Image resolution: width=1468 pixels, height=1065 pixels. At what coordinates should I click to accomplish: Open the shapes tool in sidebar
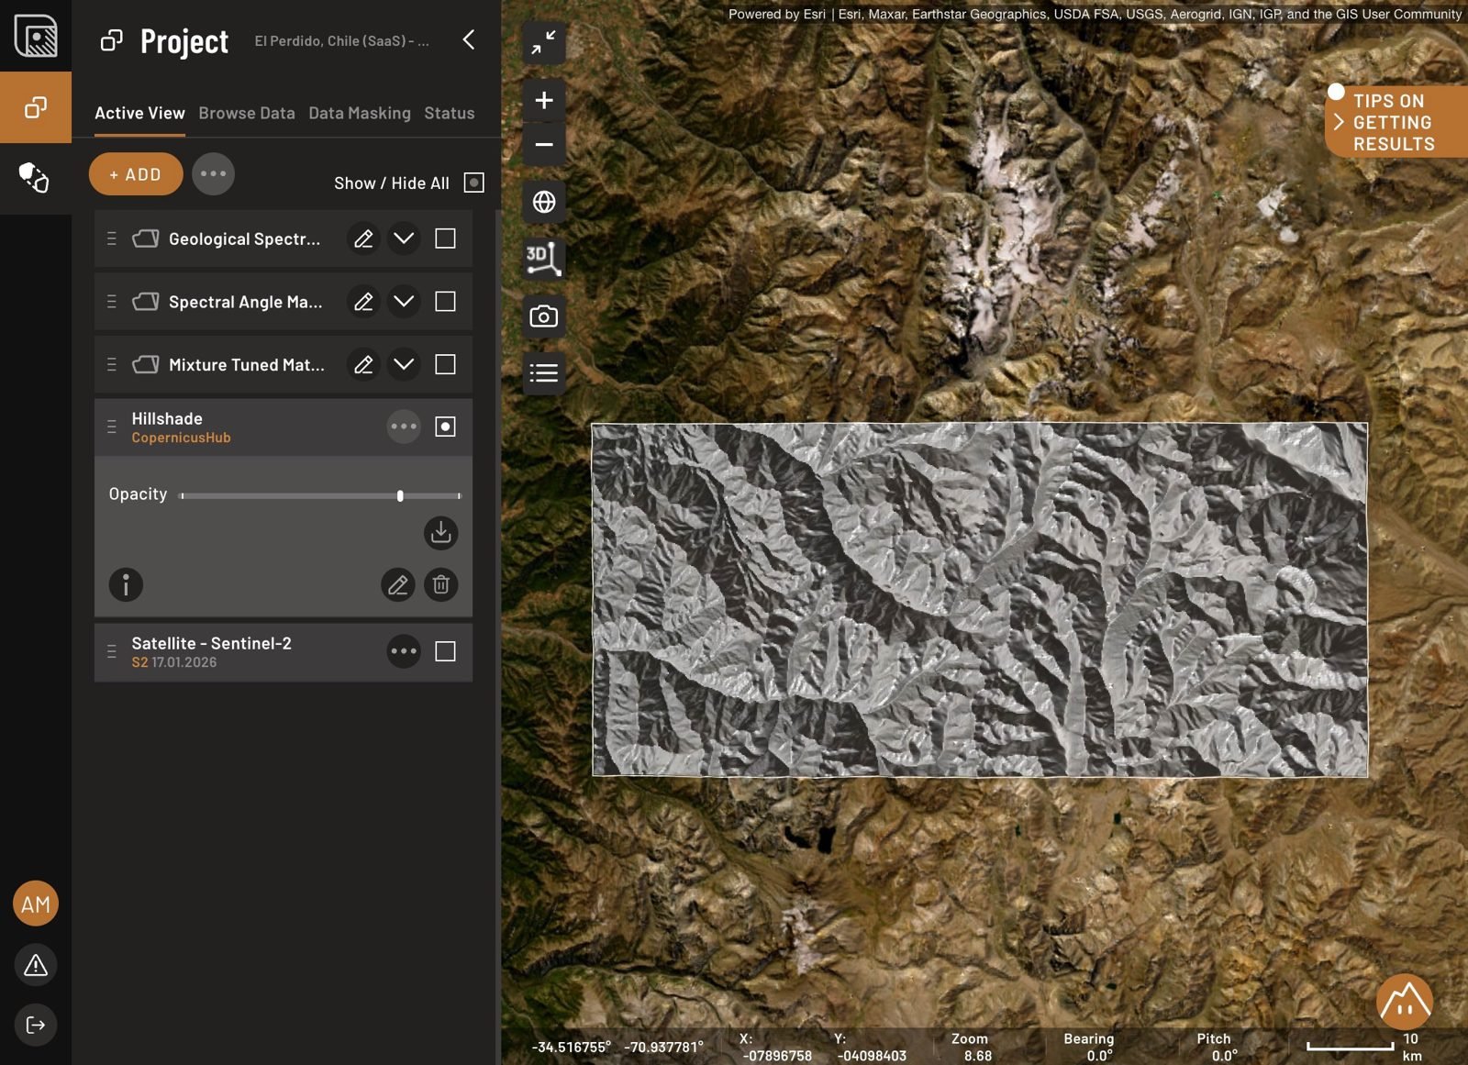[36, 178]
